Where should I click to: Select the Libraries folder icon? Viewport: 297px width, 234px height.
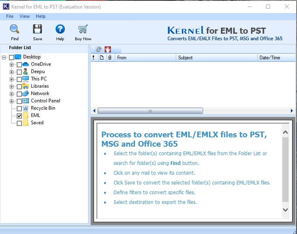(x=26, y=86)
